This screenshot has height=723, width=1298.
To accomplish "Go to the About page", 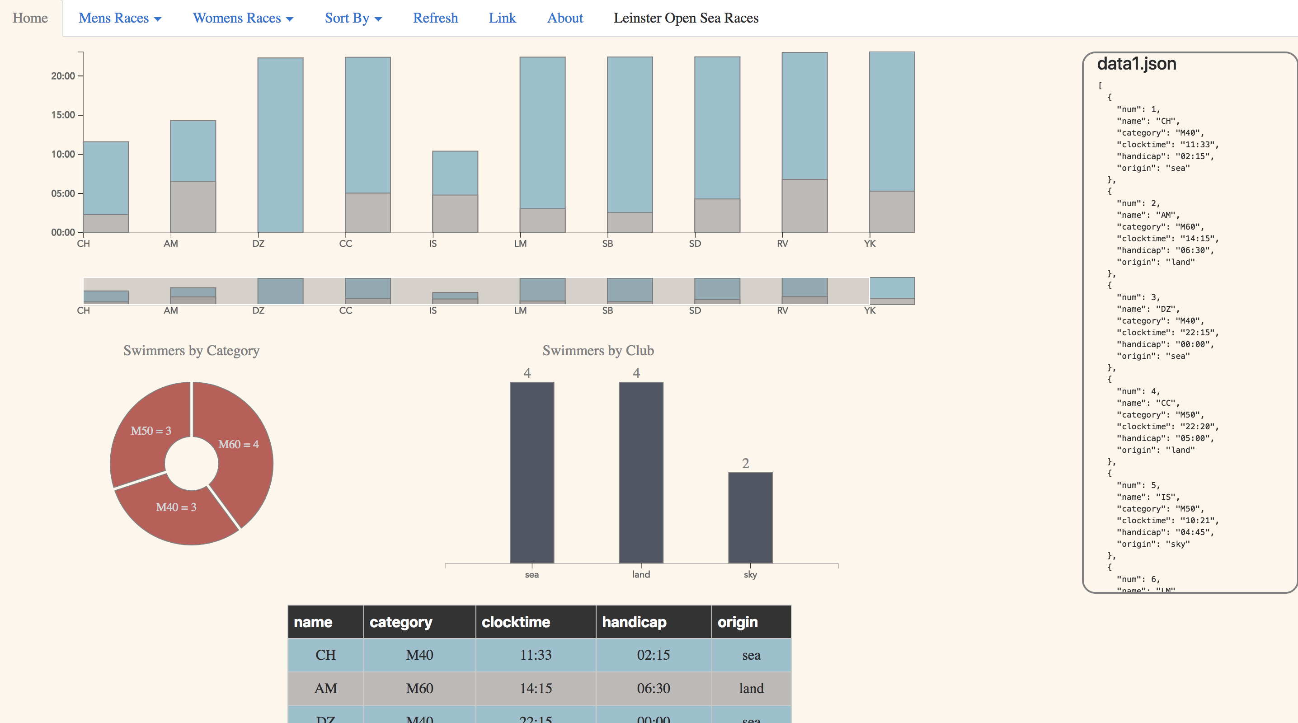I will pos(565,18).
